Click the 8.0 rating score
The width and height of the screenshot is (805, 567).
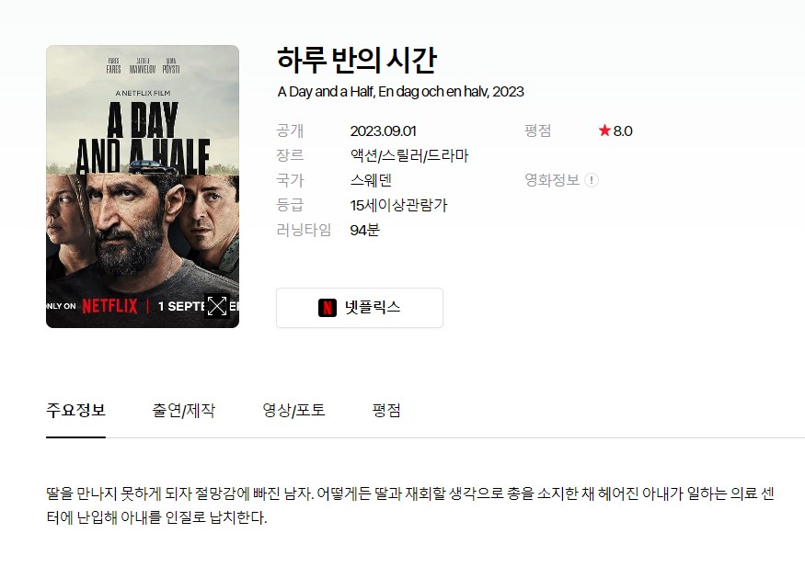pos(623,131)
